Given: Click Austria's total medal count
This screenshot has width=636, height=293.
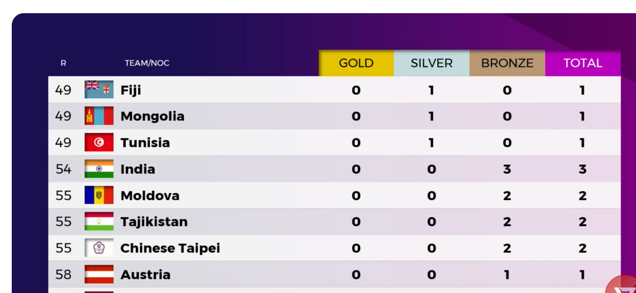Looking at the screenshot, I should click(582, 275).
